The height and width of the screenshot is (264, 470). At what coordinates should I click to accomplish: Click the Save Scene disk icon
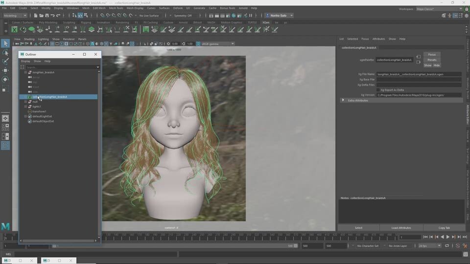click(x=47, y=15)
